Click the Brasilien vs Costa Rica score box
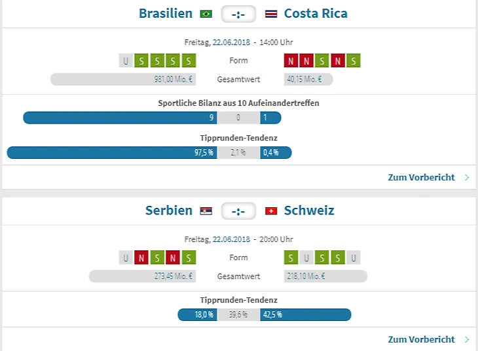 (238, 14)
